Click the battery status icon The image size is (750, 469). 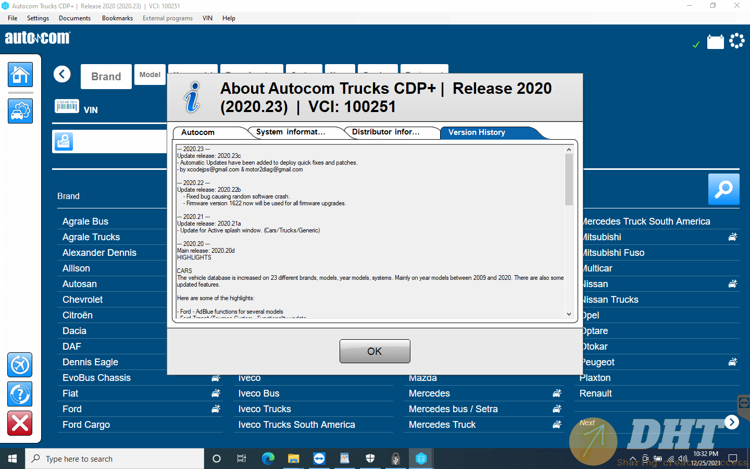point(715,42)
